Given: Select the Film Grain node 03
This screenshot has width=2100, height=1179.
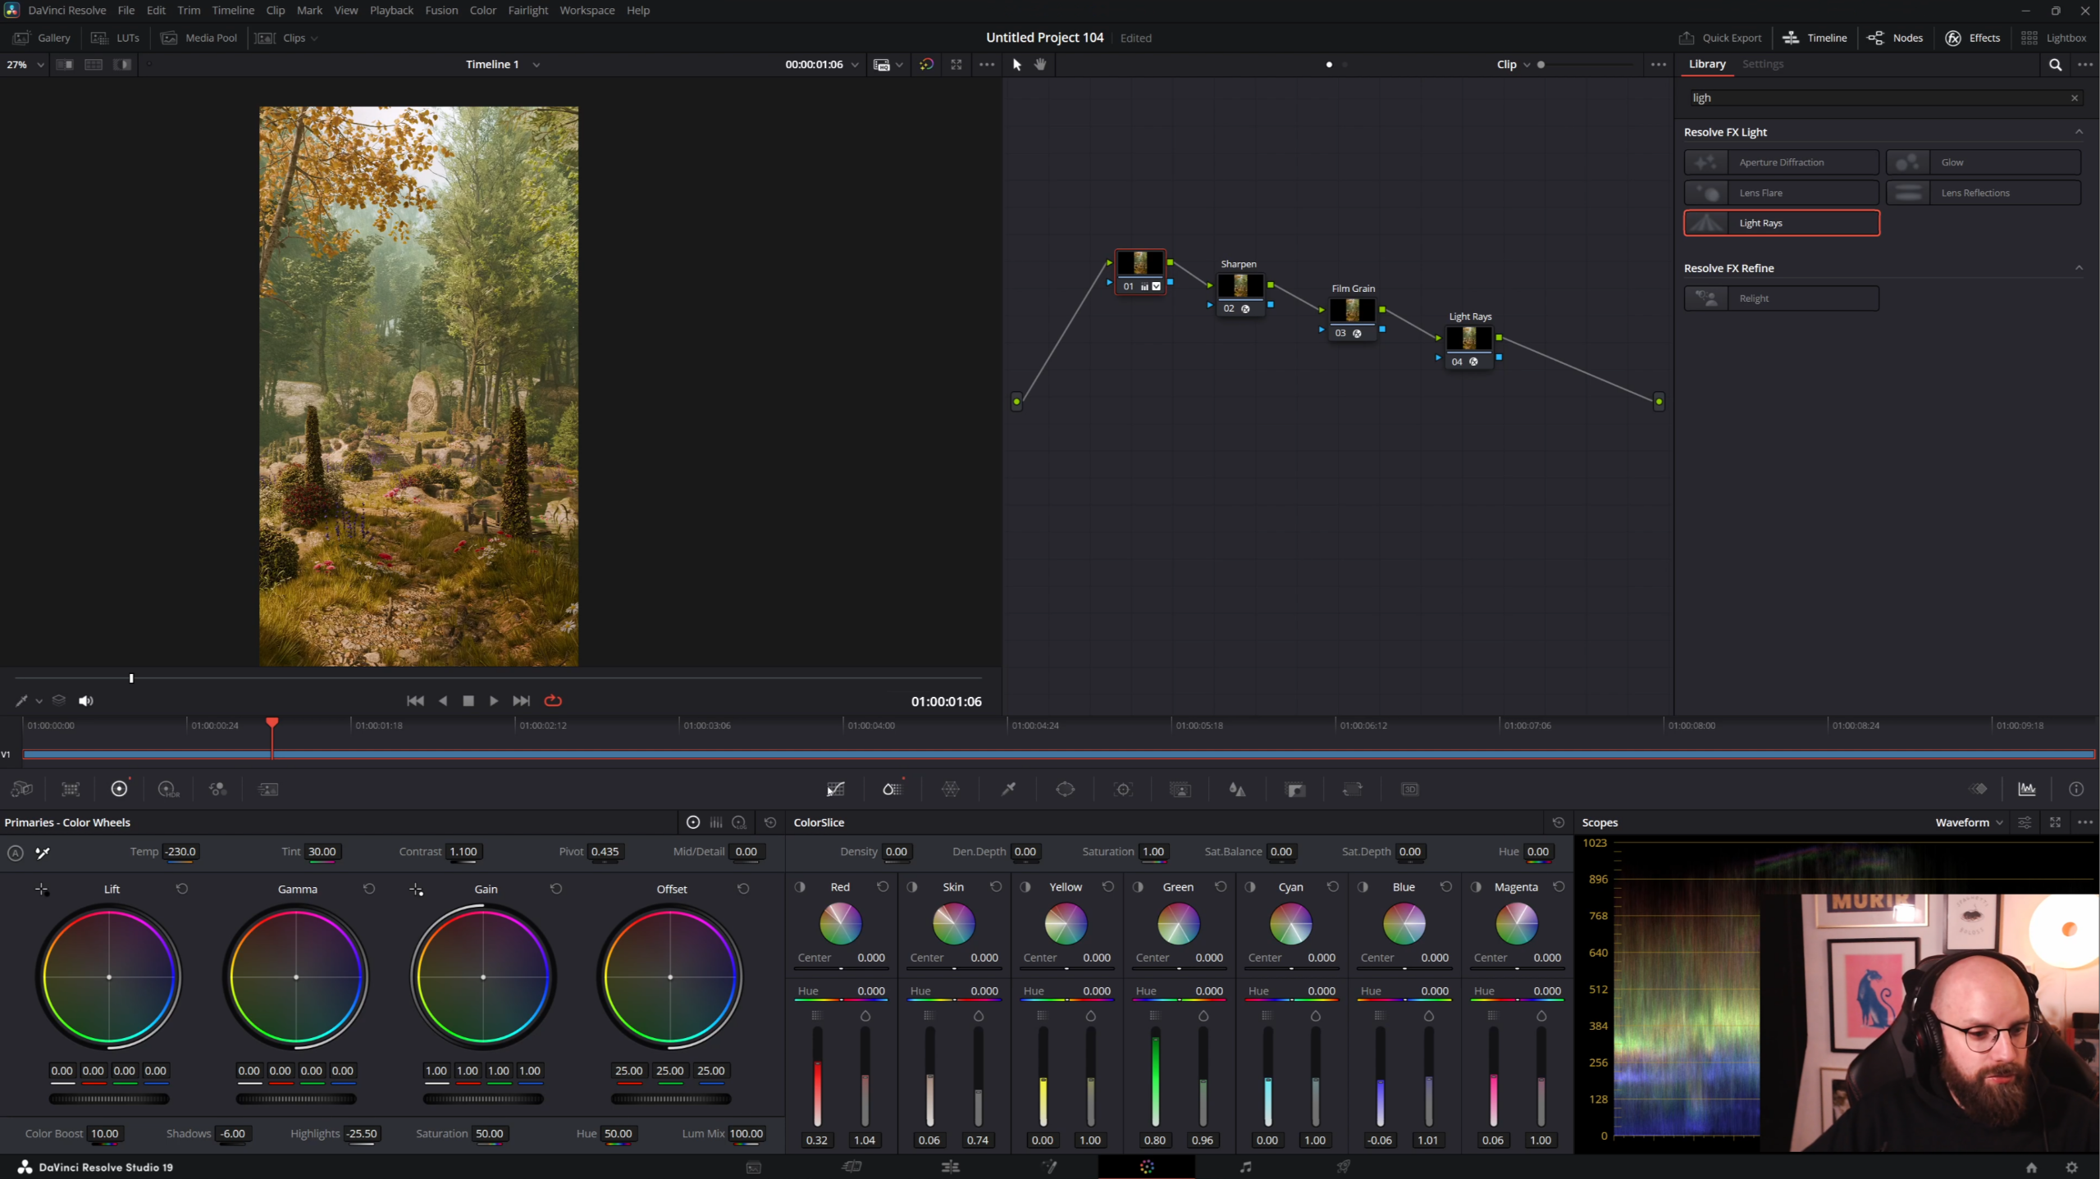Looking at the screenshot, I should [1352, 312].
